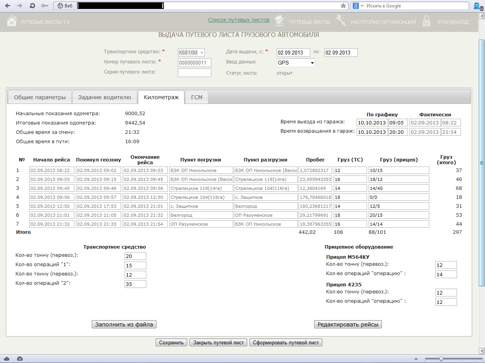Image resolution: width=485 pixels, height=363 pixels.
Task: Open the vehicle K681XM dropdown
Action: click(x=191, y=53)
